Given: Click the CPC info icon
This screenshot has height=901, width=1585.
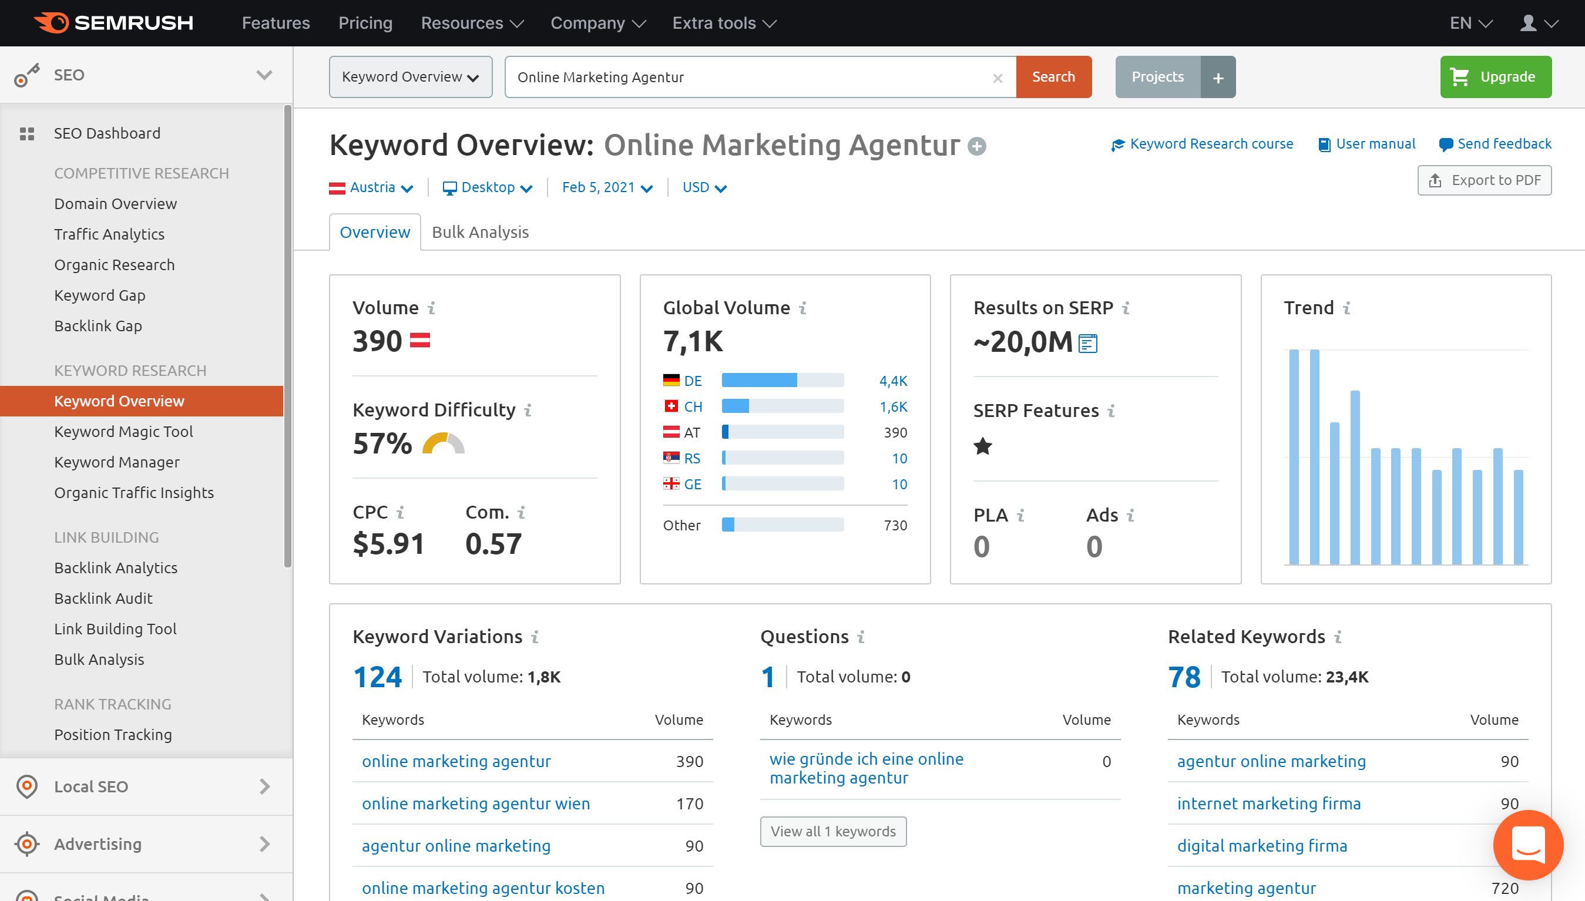Looking at the screenshot, I should pos(401,512).
